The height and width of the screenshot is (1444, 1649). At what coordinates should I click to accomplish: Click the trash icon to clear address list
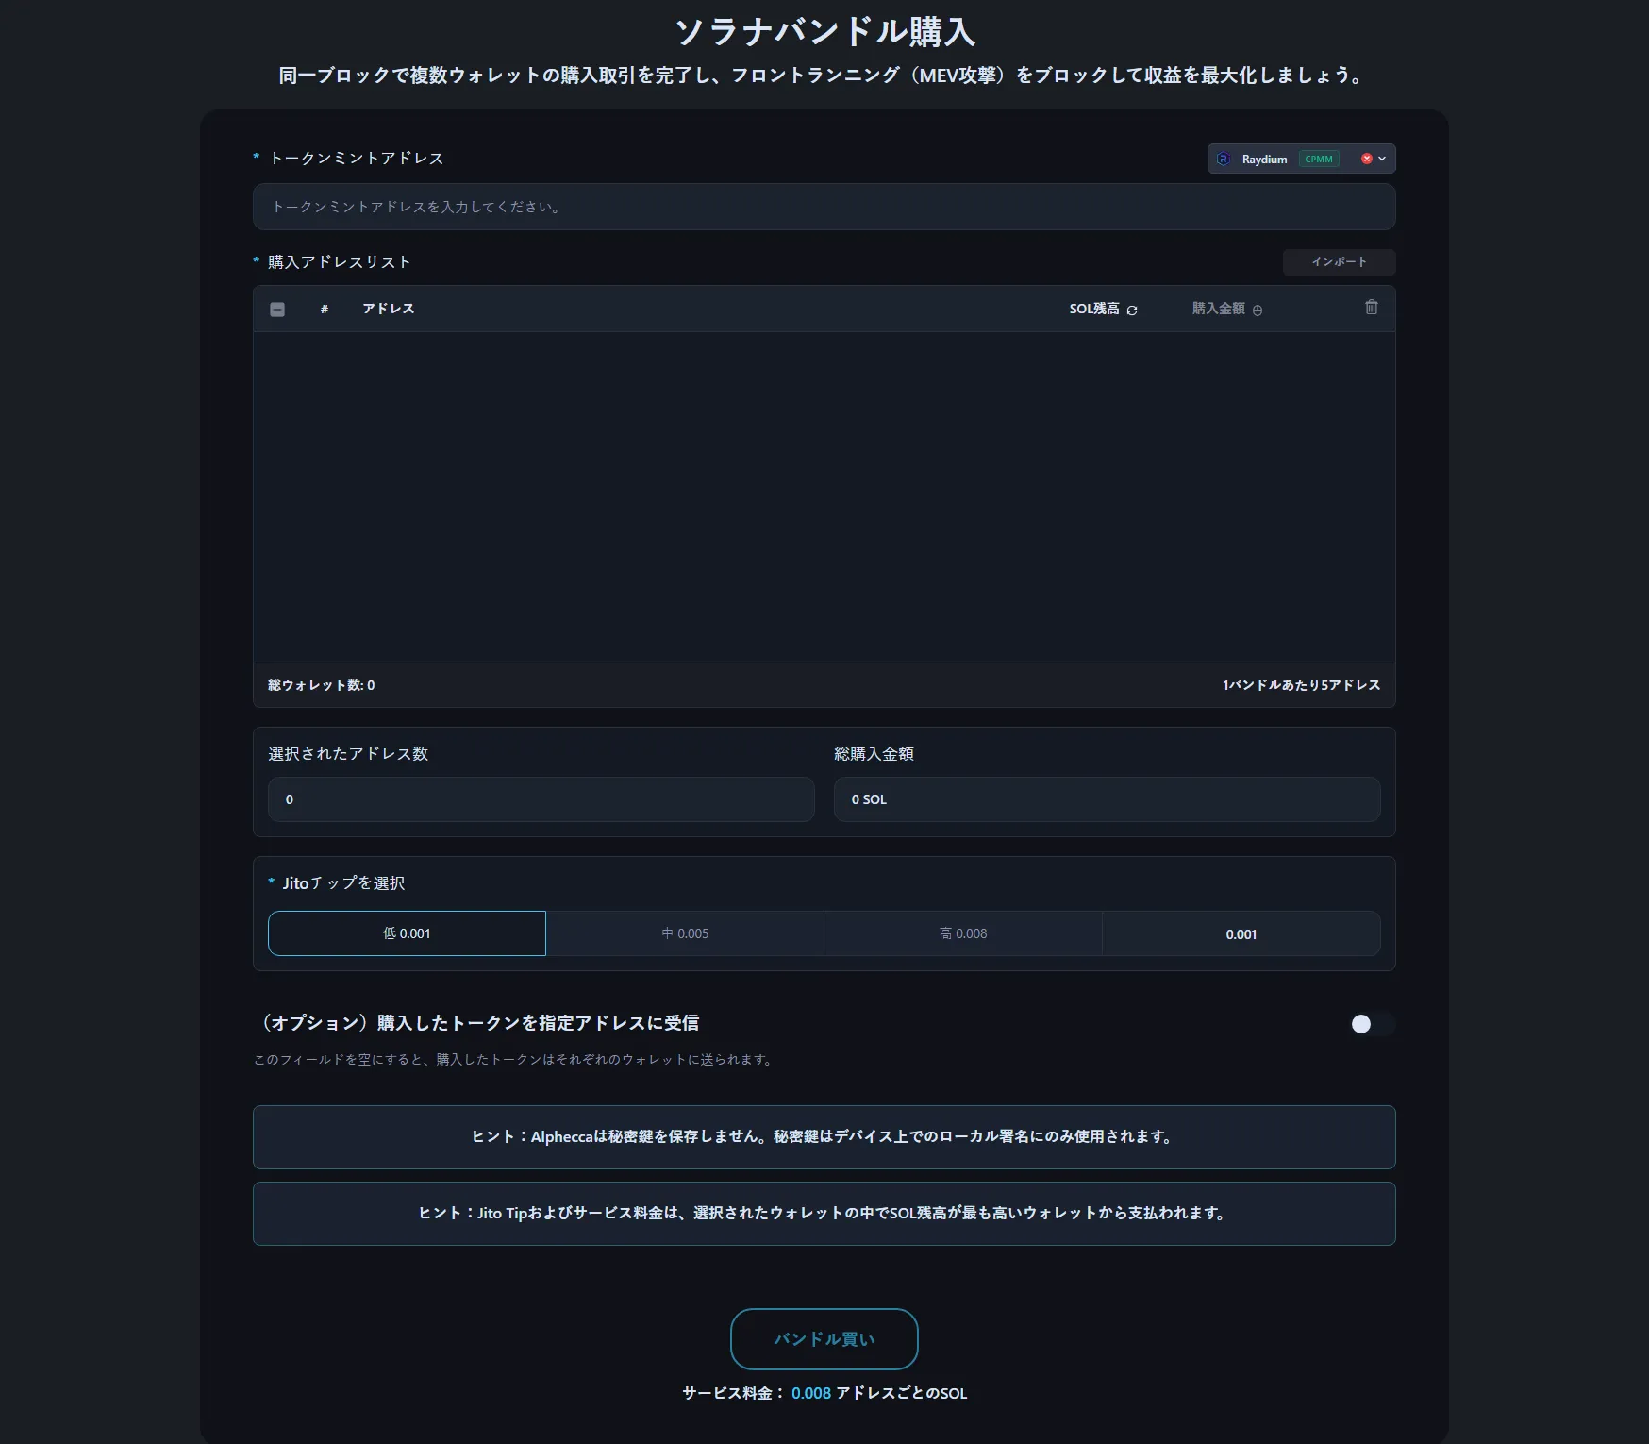(x=1372, y=308)
